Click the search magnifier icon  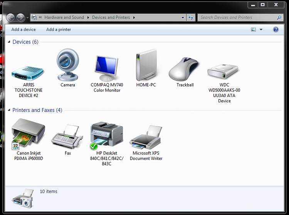pyautogui.click(x=279, y=17)
